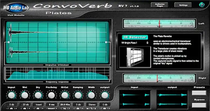The image size is (210, 111).
Task: Open the help question mark icon
Action: tap(202, 5)
